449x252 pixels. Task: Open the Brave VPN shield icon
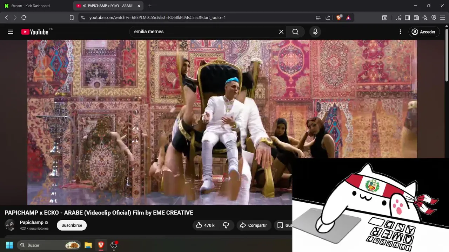pos(434,17)
